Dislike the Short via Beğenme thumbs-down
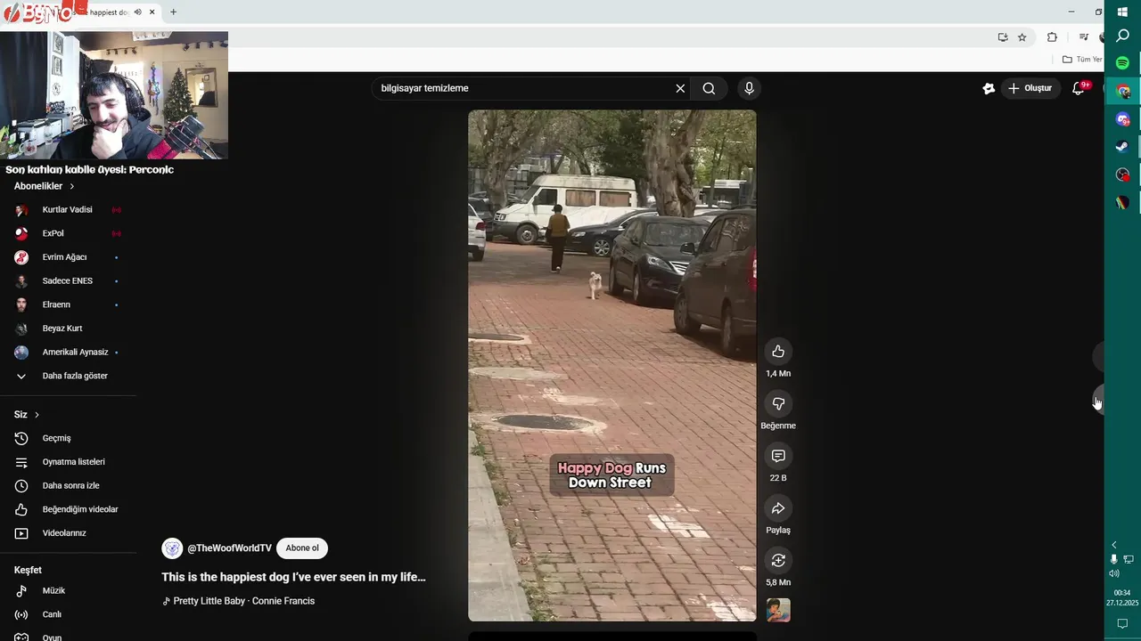The width and height of the screenshot is (1141, 641). point(778,404)
